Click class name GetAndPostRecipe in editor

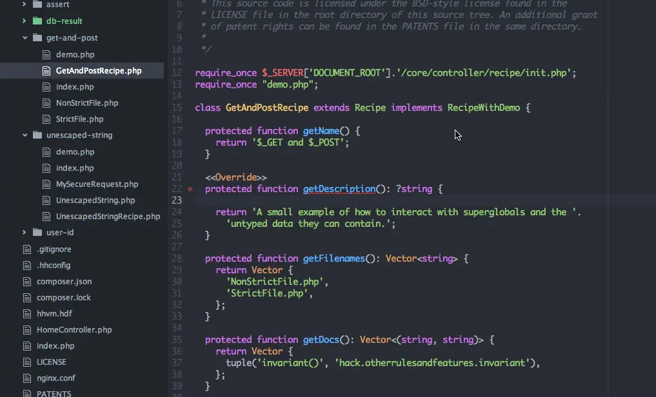267,108
